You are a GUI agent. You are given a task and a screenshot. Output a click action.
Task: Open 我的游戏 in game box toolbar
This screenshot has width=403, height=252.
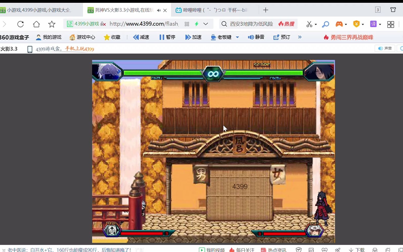coord(49,37)
